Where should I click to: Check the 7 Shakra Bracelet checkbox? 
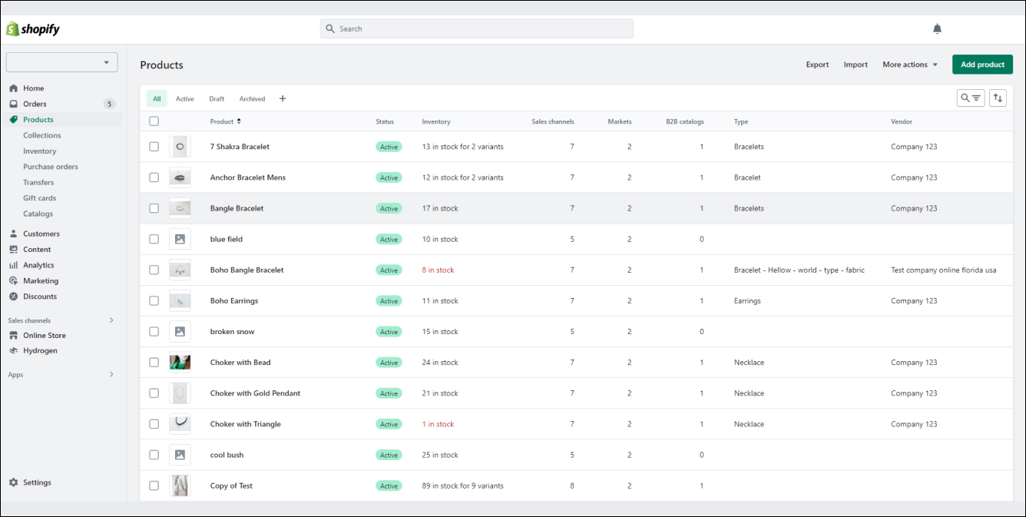click(154, 147)
